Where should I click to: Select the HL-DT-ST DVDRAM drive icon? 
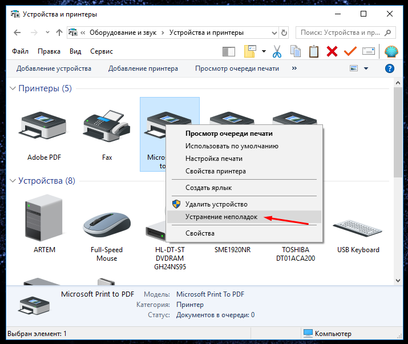(x=156, y=231)
